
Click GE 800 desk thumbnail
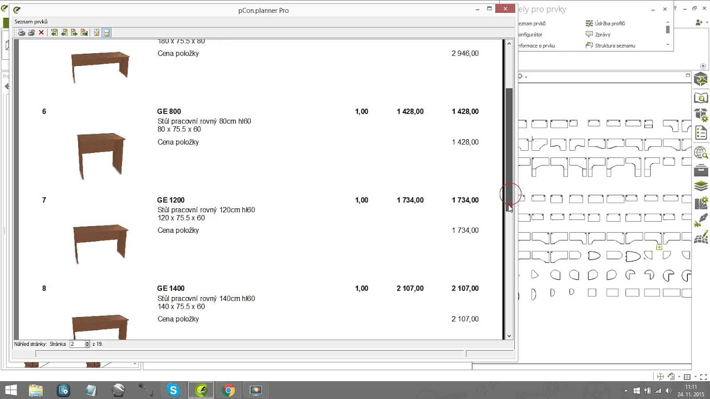(101, 155)
